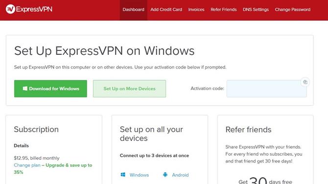The image size is (328, 184).
Task: Open the Windows setup link
Action: click(x=139, y=175)
